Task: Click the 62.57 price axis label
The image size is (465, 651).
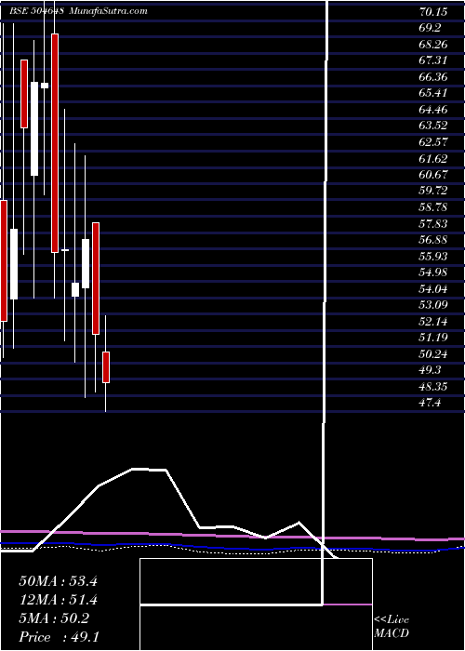Action: (433, 142)
